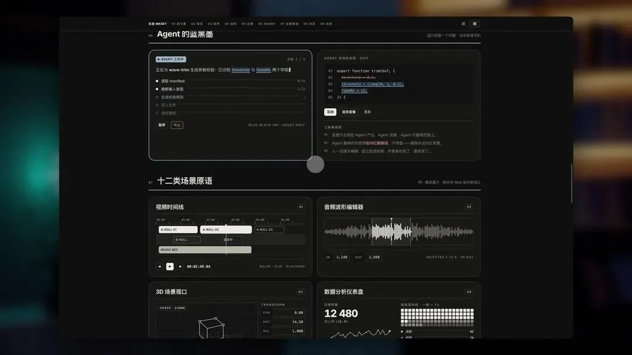632x355 pixels.
Task: Edit the ROT transform value 34.50
Action: 288,322
